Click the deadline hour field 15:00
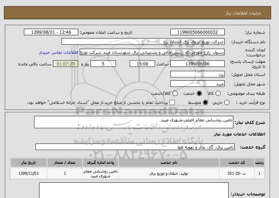279x198 pixels. click(142, 64)
